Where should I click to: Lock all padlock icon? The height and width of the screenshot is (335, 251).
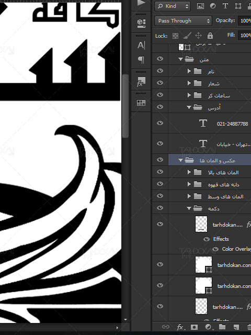210,36
